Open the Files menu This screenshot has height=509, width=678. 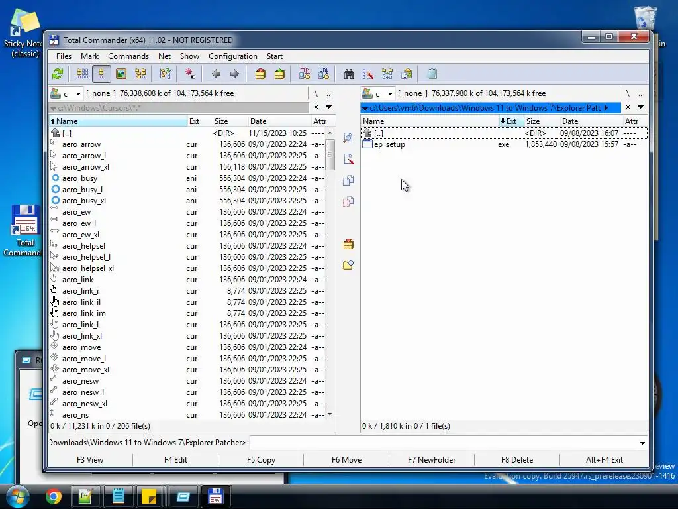click(64, 56)
